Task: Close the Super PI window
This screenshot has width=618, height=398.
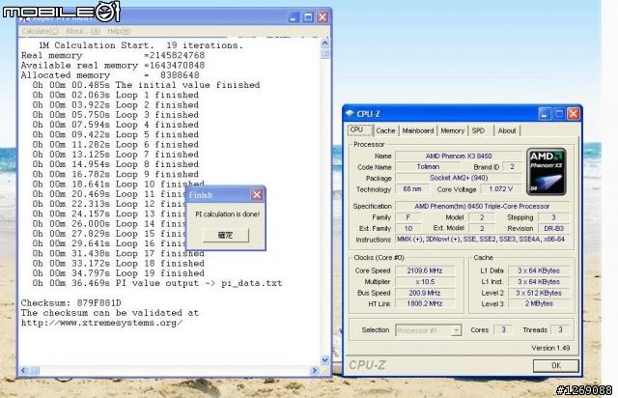Action: pyautogui.click(x=323, y=17)
